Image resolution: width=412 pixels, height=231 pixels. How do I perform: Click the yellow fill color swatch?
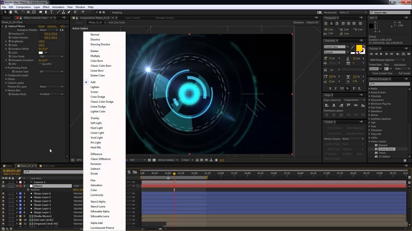(x=359, y=48)
